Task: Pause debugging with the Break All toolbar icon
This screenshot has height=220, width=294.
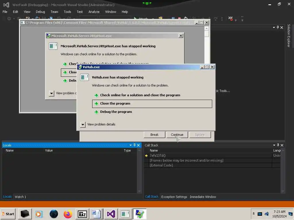Action: click(173, 18)
